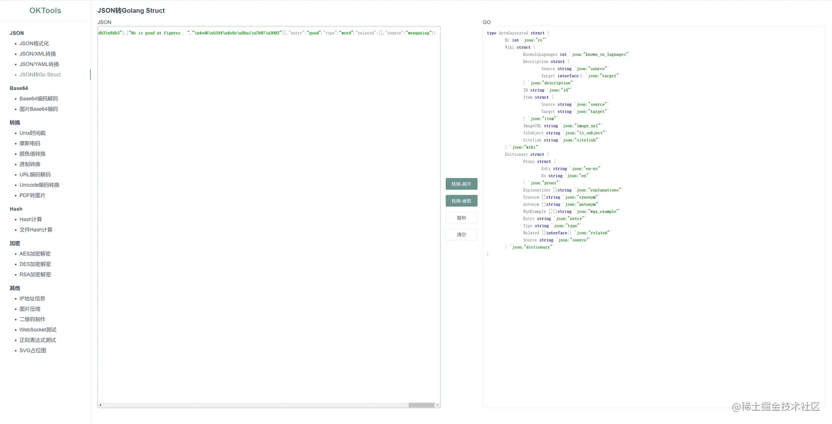Screen dimensions: 832x424
Task: Click the 'Related []interface{}' code line
Action: (568, 233)
